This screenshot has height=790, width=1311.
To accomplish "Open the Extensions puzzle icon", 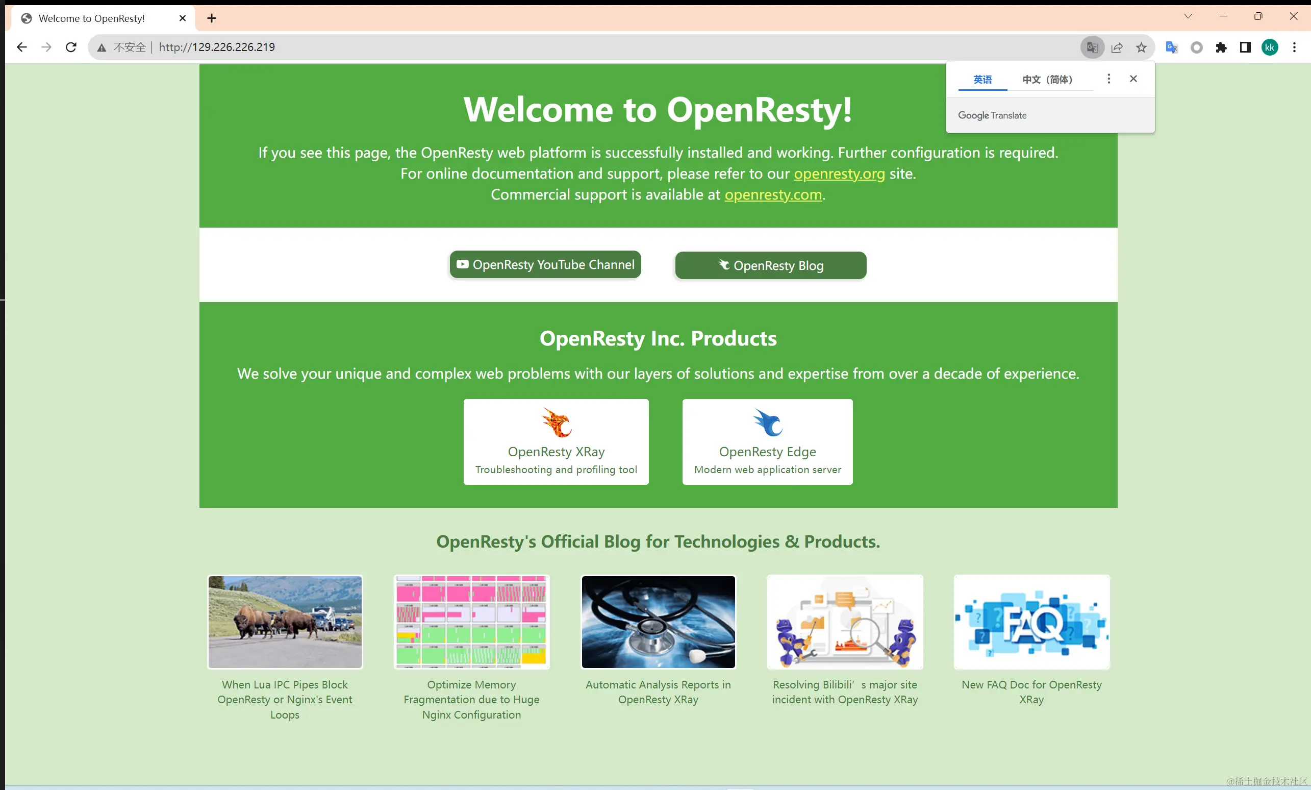I will coord(1221,47).
